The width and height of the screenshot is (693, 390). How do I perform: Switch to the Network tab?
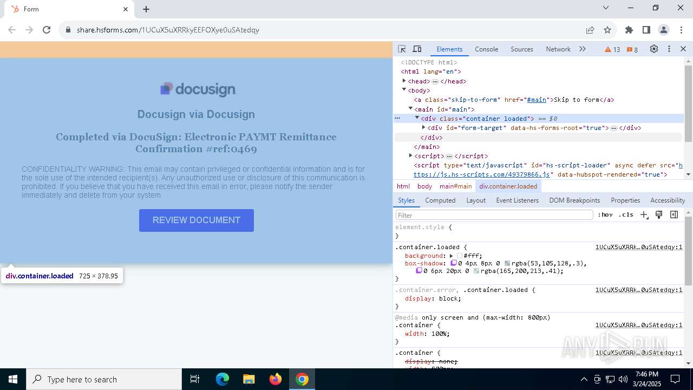[558, 49]
